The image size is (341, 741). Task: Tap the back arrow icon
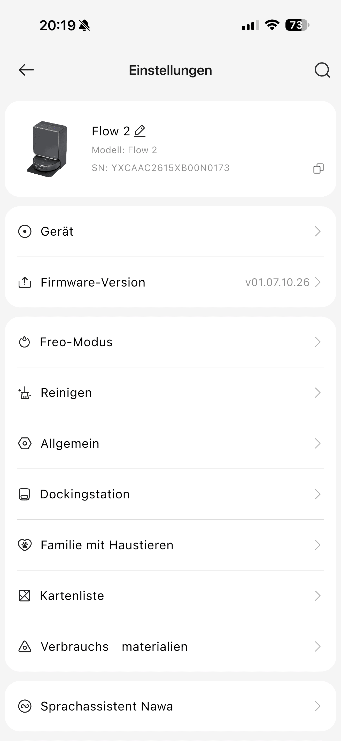pyautogui.click(x=26, y=70)
